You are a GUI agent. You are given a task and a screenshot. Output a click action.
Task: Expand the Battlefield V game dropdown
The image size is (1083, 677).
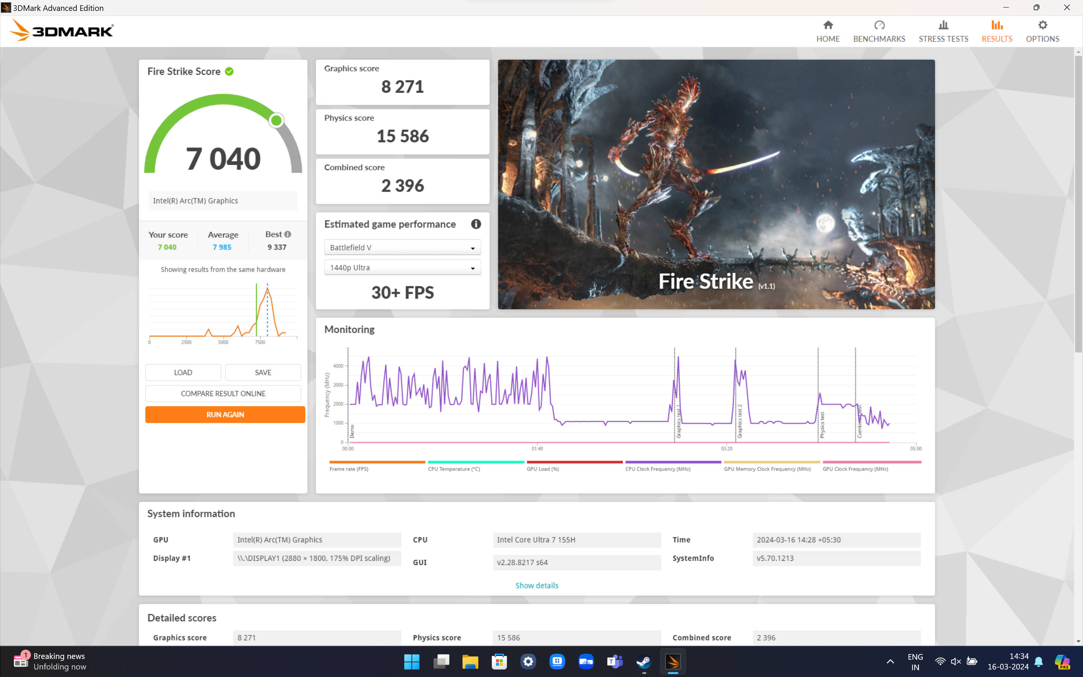point(402,247)
